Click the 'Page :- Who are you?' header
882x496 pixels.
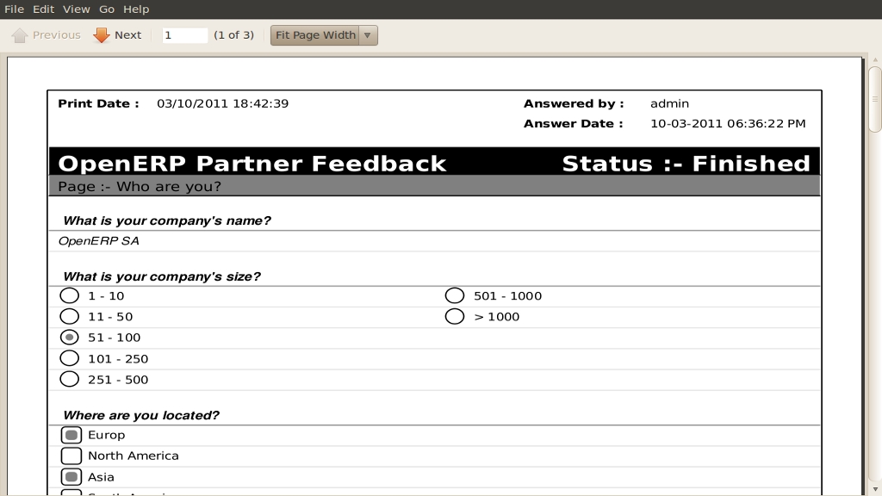coord(140,187)
